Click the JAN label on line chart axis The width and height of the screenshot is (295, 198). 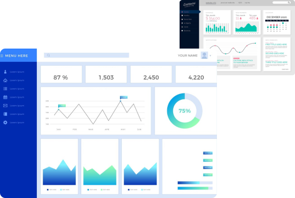(58, 130)
